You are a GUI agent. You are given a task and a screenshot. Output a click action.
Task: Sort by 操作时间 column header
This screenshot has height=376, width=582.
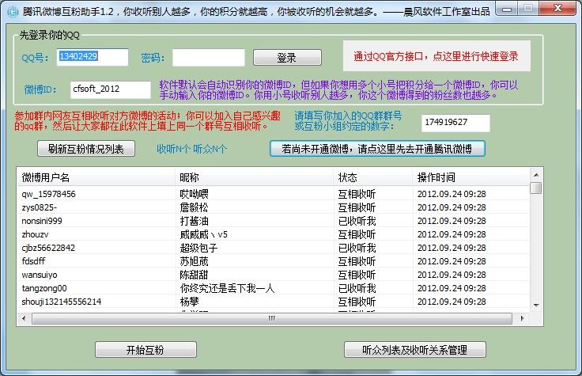471,177
